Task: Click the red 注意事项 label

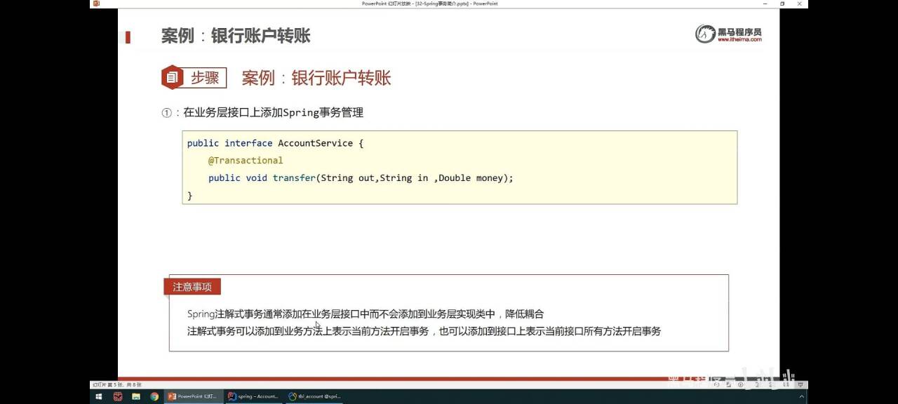Action: pyautogui.click(x=192, y=286)
